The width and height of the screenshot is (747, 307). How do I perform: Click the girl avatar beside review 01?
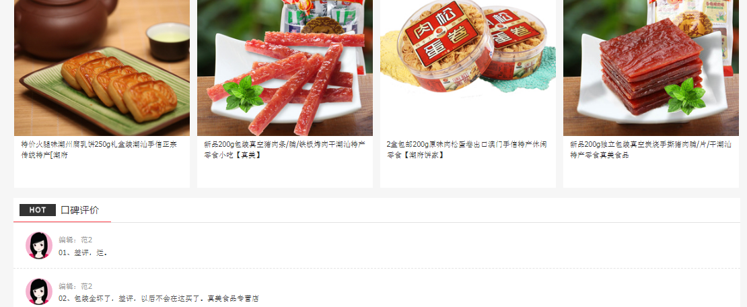(x=39, y=246)
